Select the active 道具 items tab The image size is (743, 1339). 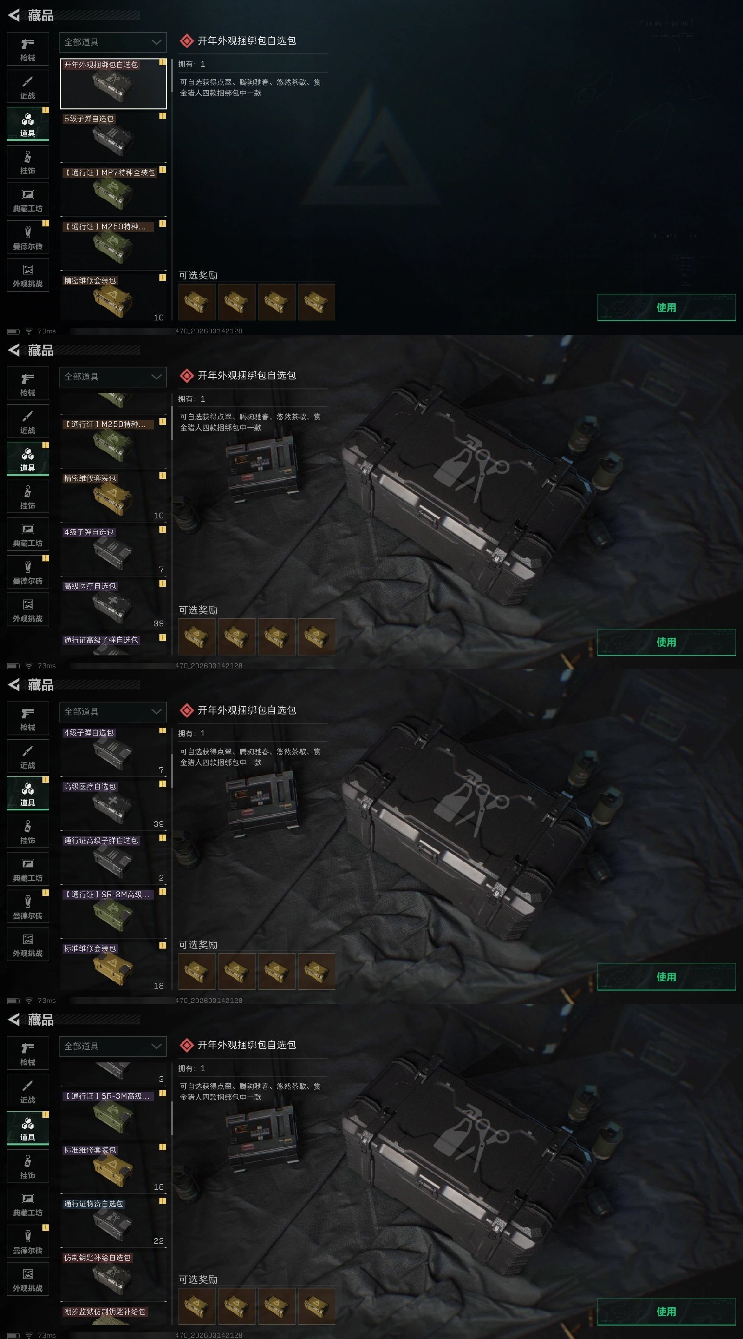pos(28,124)
